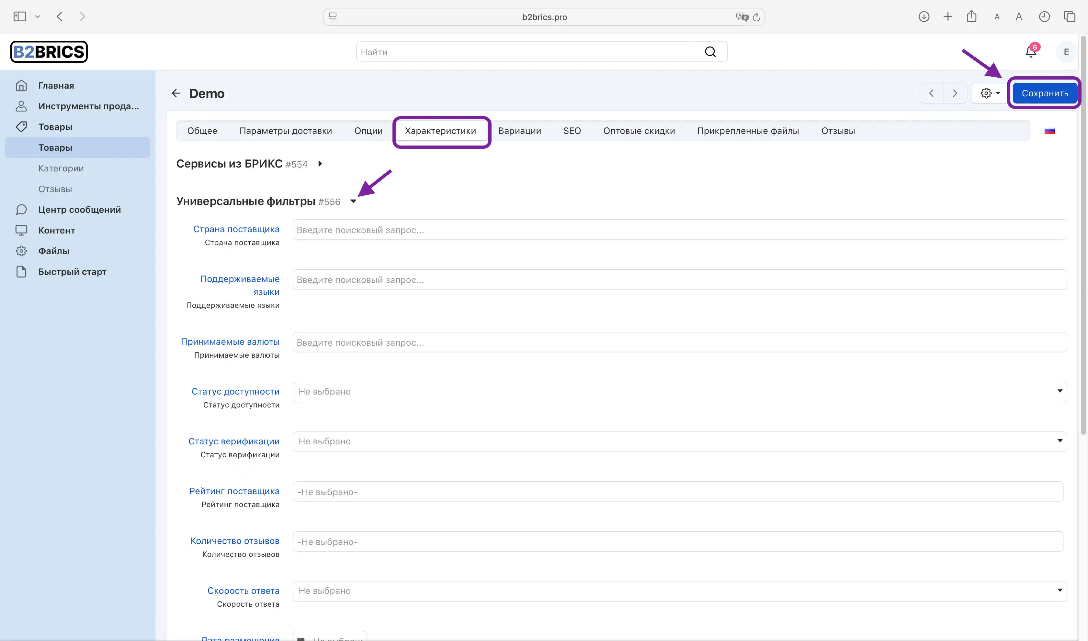The width and height of the screenshot is (1088, 641).
Task: Click Safari share icon
Action: [x=971, y=16]
